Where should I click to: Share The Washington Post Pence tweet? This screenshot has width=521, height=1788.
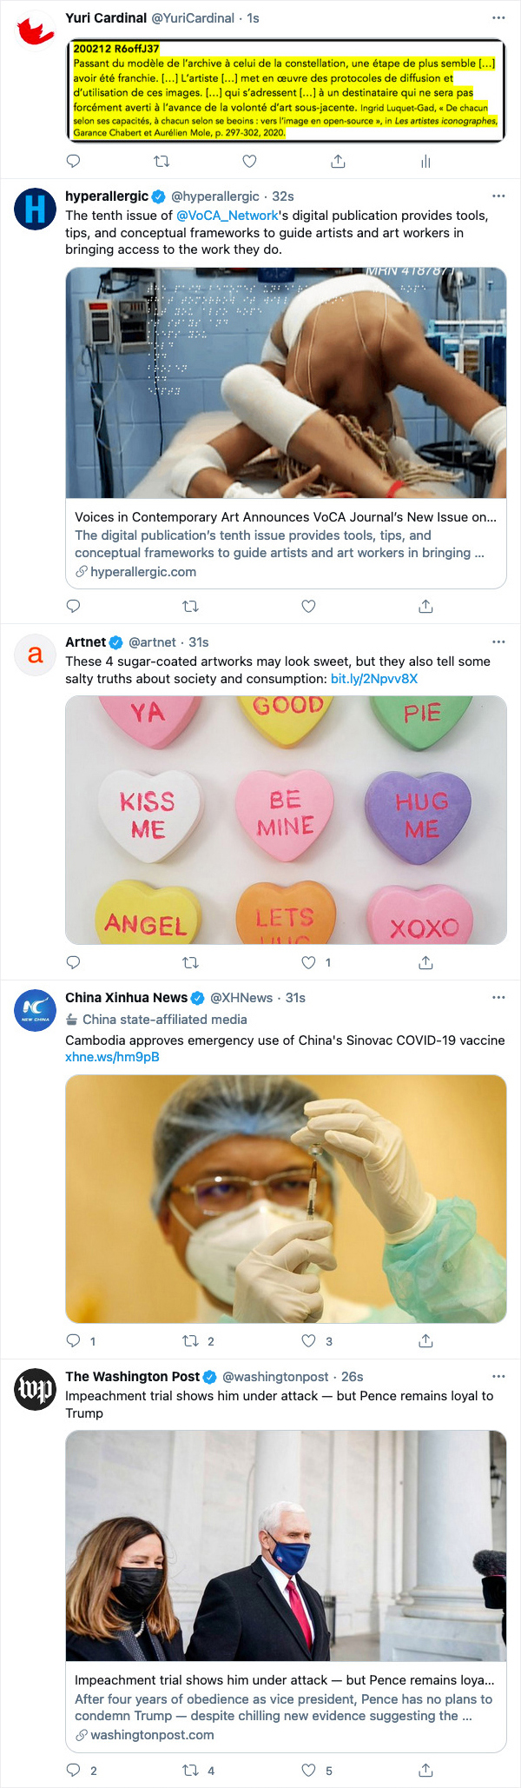click(x=425, y=1771)
